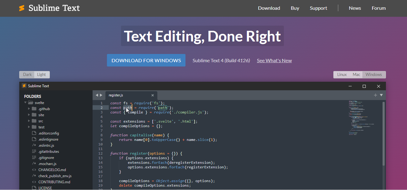
Task: Open the tab list dropdown arrow
Action: 381,95
